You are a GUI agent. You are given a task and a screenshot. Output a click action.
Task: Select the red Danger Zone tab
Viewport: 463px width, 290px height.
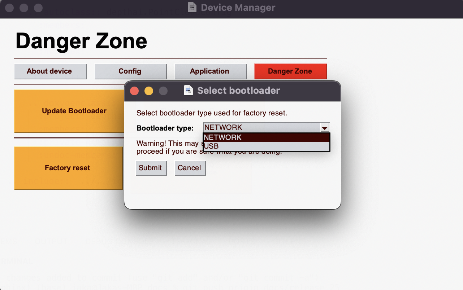click(290, 71)
